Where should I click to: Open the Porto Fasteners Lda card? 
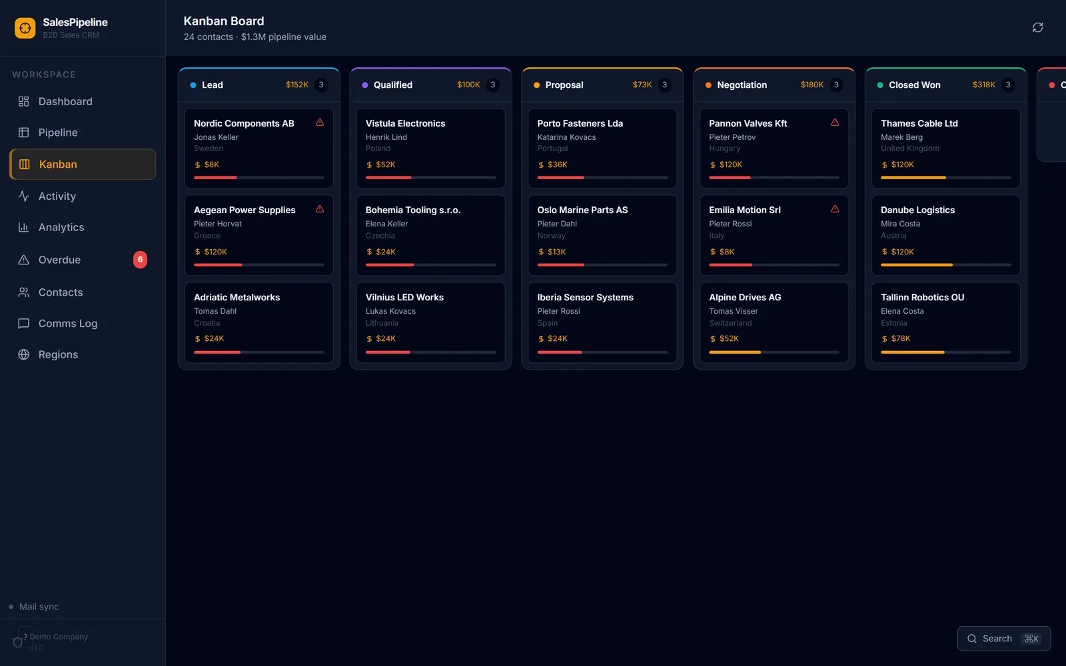[602, 149]
